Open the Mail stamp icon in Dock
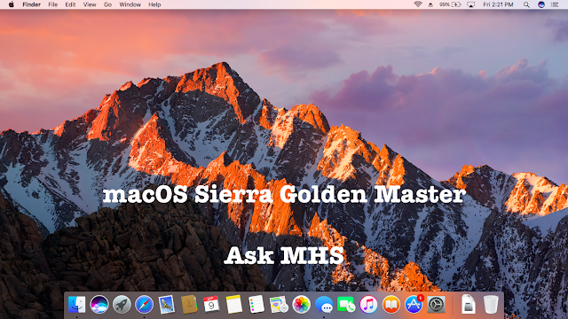This screenshot has height=319, width=568. point(167,304)
